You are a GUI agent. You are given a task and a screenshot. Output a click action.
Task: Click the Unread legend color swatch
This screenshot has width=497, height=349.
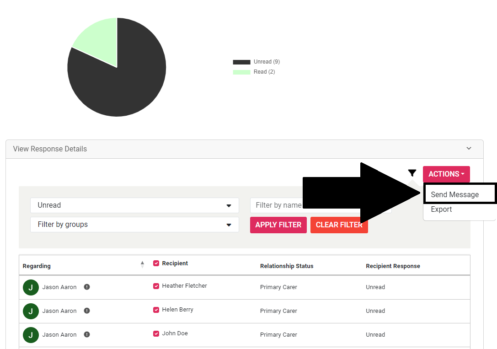point(241,62)
